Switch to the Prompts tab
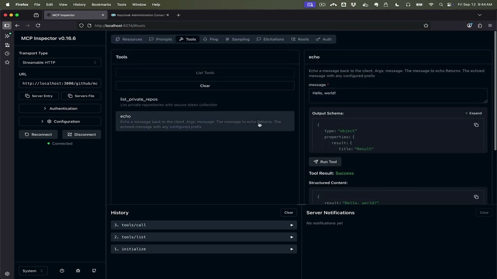The height and width of the screenshot is (279, 497). (160, 39)
